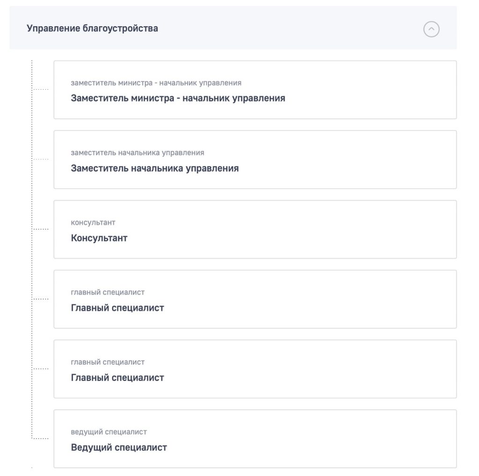
Task: Click the Управление благоустройства header title
Action: (x=92, y=29)
